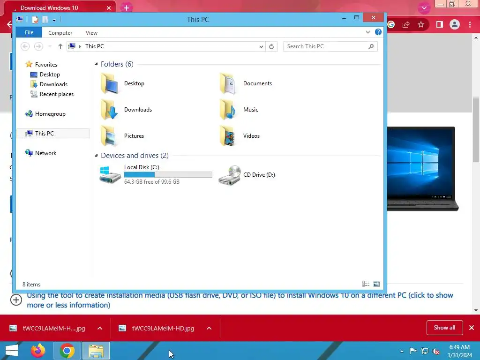The width and height of the screenshot is (480, 360).
Task: Close the Chrome downloads bar
Action: pos(472,328)
